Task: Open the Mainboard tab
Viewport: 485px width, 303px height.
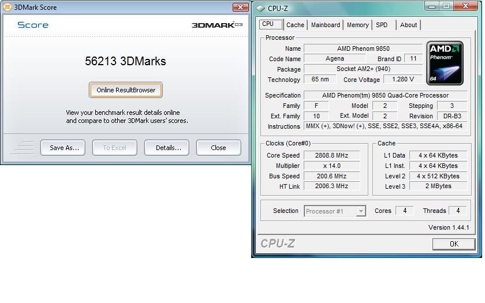Action: pyautogui.click(x=326, y=25)
